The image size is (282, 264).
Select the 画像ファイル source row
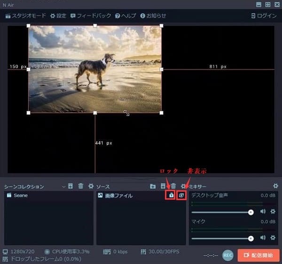[141, 195]
